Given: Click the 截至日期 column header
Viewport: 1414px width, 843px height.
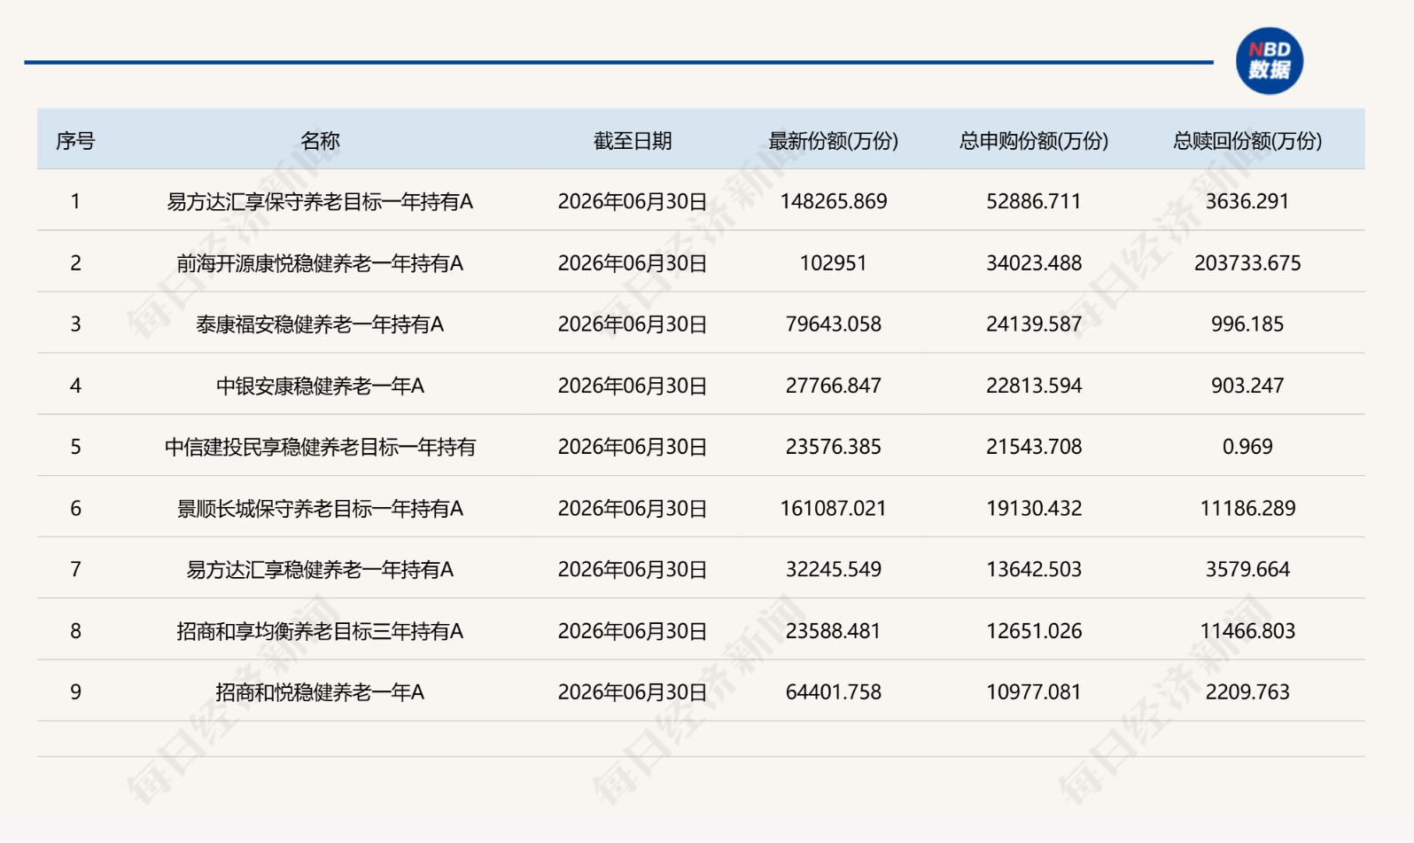Looking at the screenshot, I should tap(633, 141).
